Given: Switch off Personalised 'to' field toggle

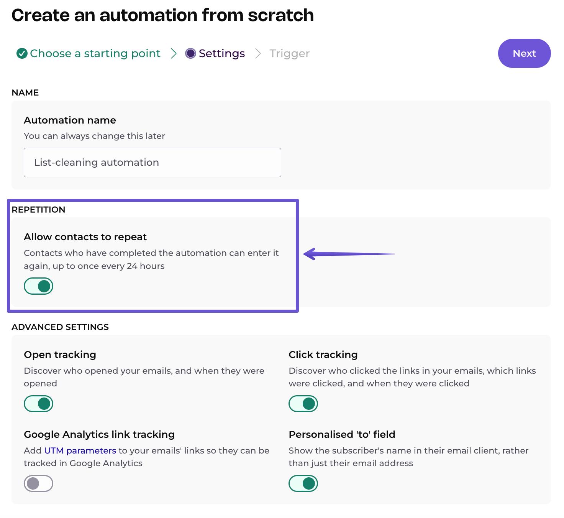Looking at the screenshot, I should click(x=303, y=483).
